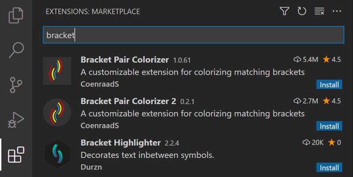The height and width of the screenshot is (177, 353).
Task: Install Bracket Pair Colorizer 2
Action: [x=329, y=126]
